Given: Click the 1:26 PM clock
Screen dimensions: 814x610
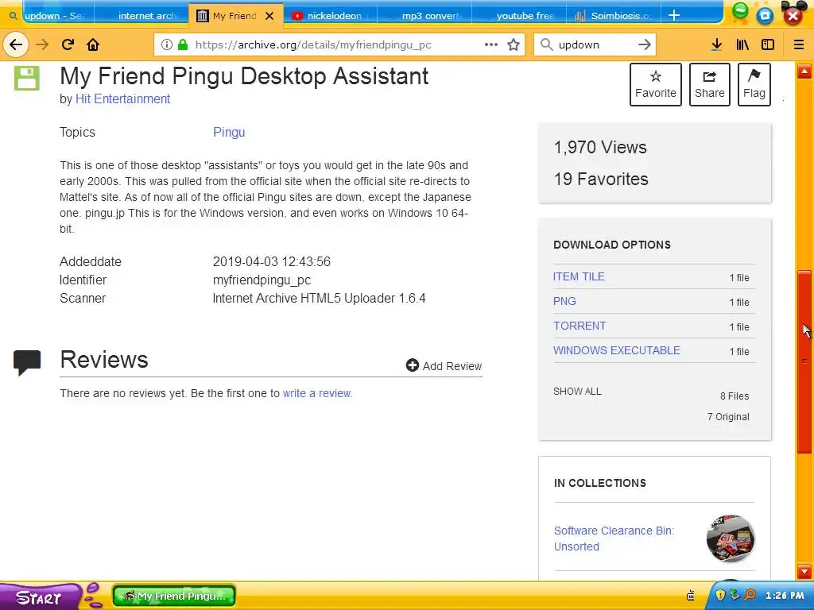Looking at the screenshot, I should point(785,595).
